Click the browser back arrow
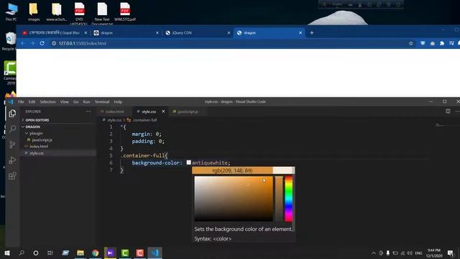This screenshot has height=259, width=460. coord(23,43)
